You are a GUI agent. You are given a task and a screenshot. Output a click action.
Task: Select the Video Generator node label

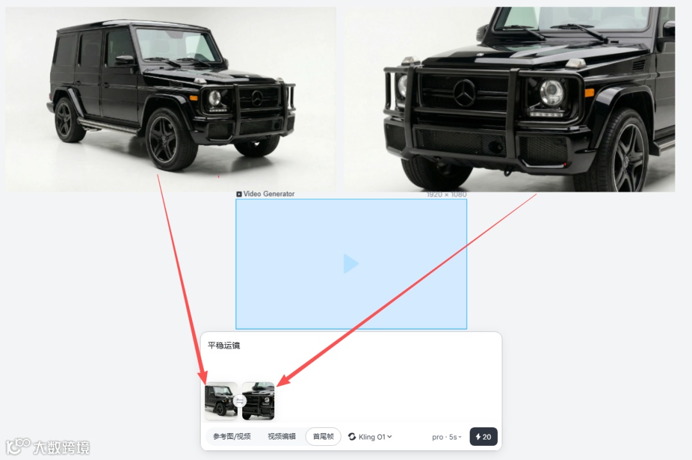tap(268, 193)
